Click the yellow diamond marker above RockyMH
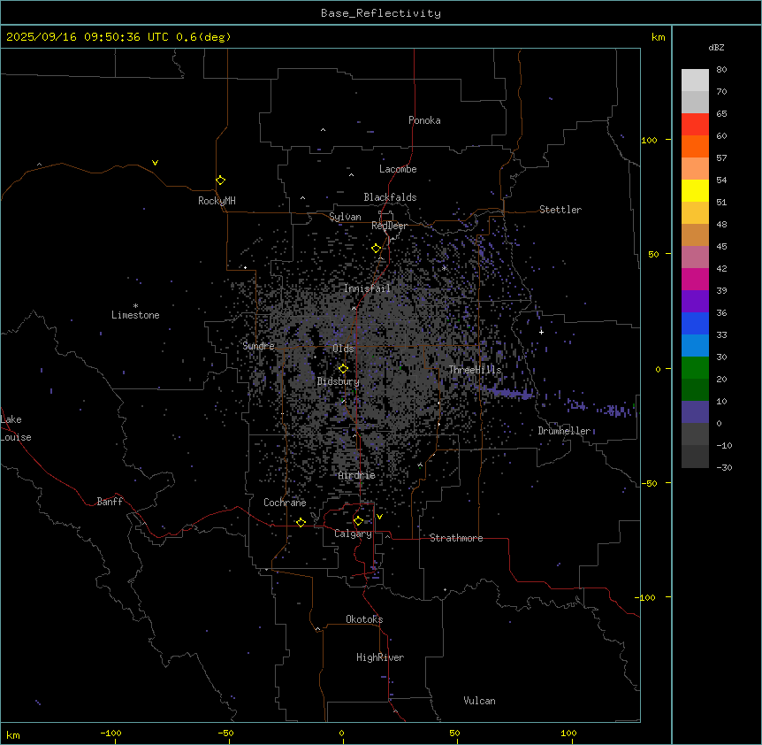This screenshot has width=762, height=745. click(x=220, y=180)
